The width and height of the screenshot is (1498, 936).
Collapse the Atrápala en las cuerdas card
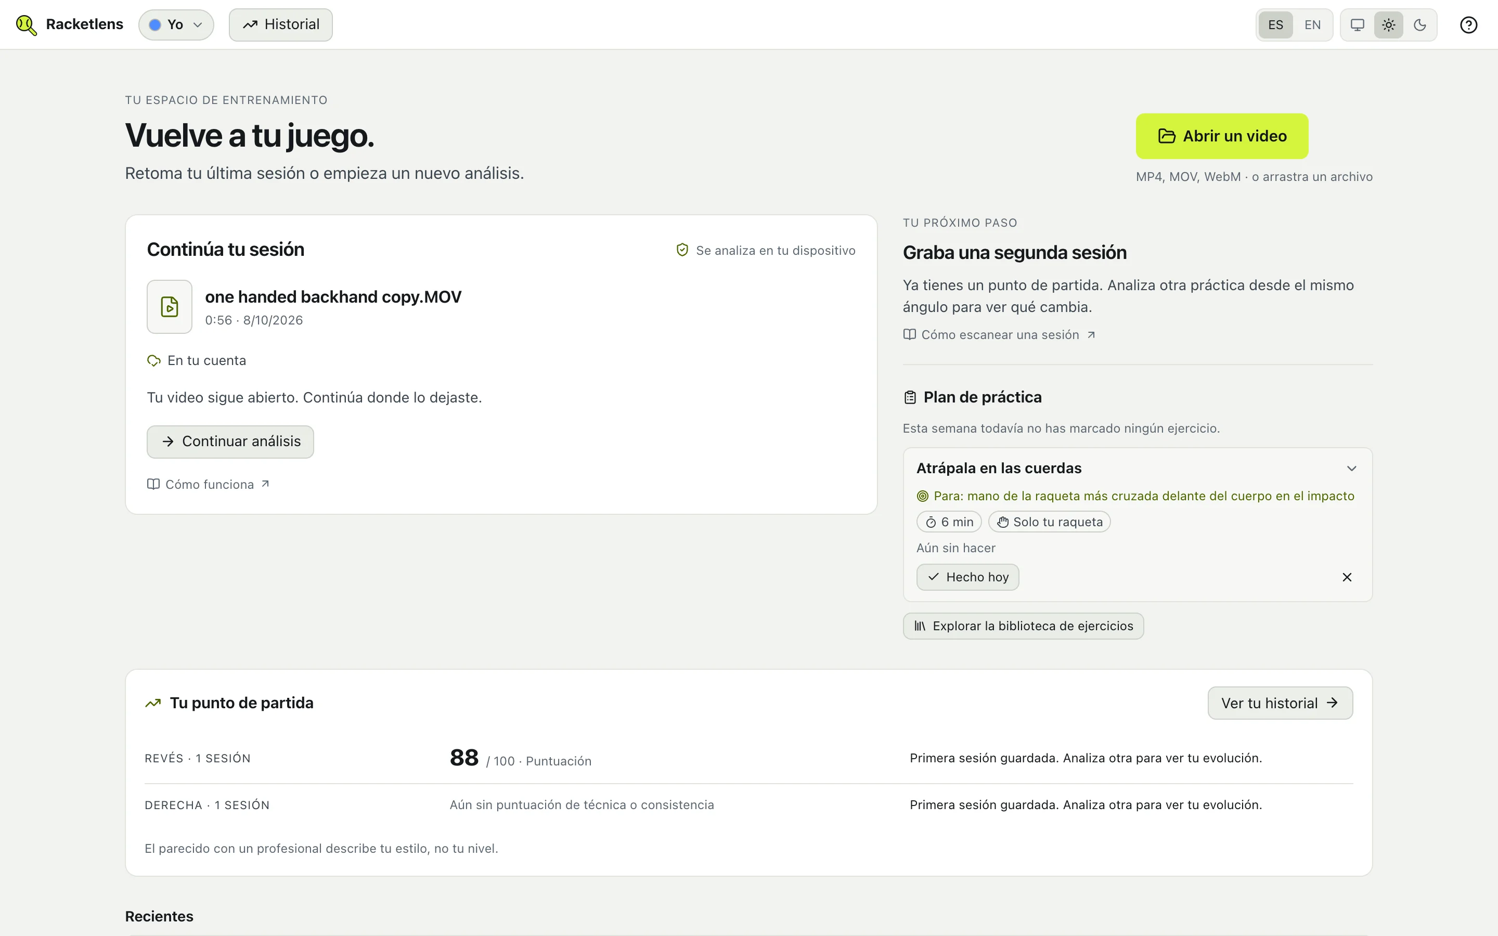pyautogui.click(x=1351, y=469)
